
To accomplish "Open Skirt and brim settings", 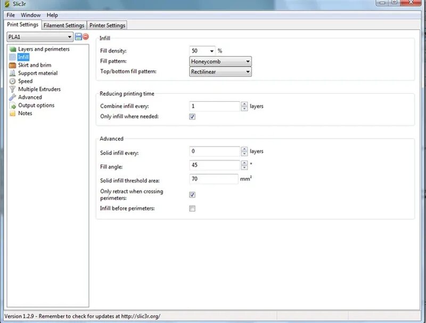I will pyautogui.click(x=35, y=65).
